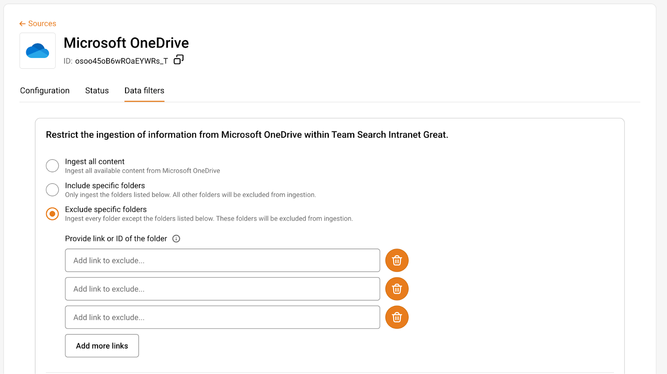Focus the first Add link to exclude field
The width and height of the screenshot is (667, 374).
pos(222,260)
